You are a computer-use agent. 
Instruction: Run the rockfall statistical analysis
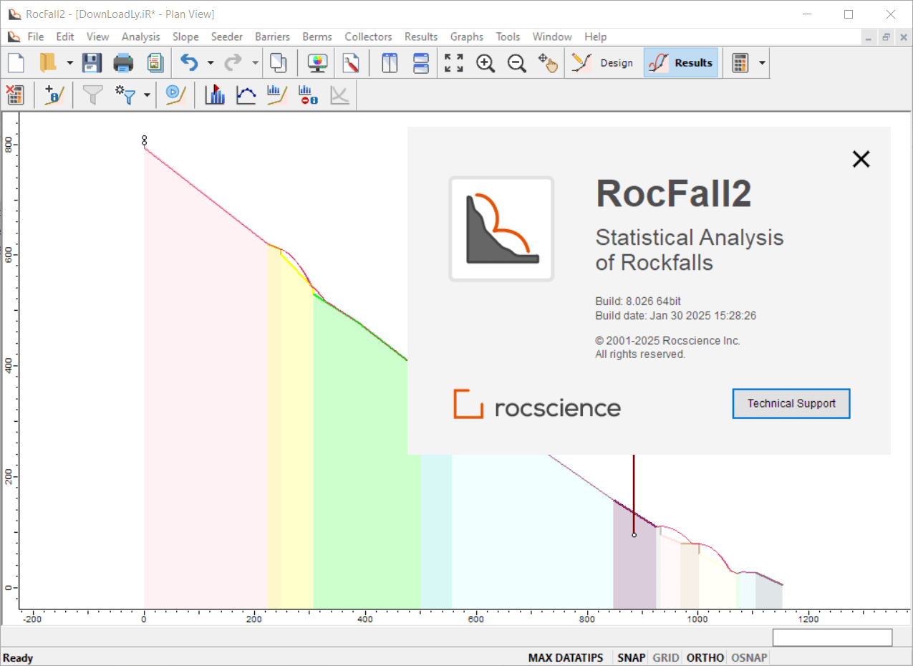(x=175, y=95)
